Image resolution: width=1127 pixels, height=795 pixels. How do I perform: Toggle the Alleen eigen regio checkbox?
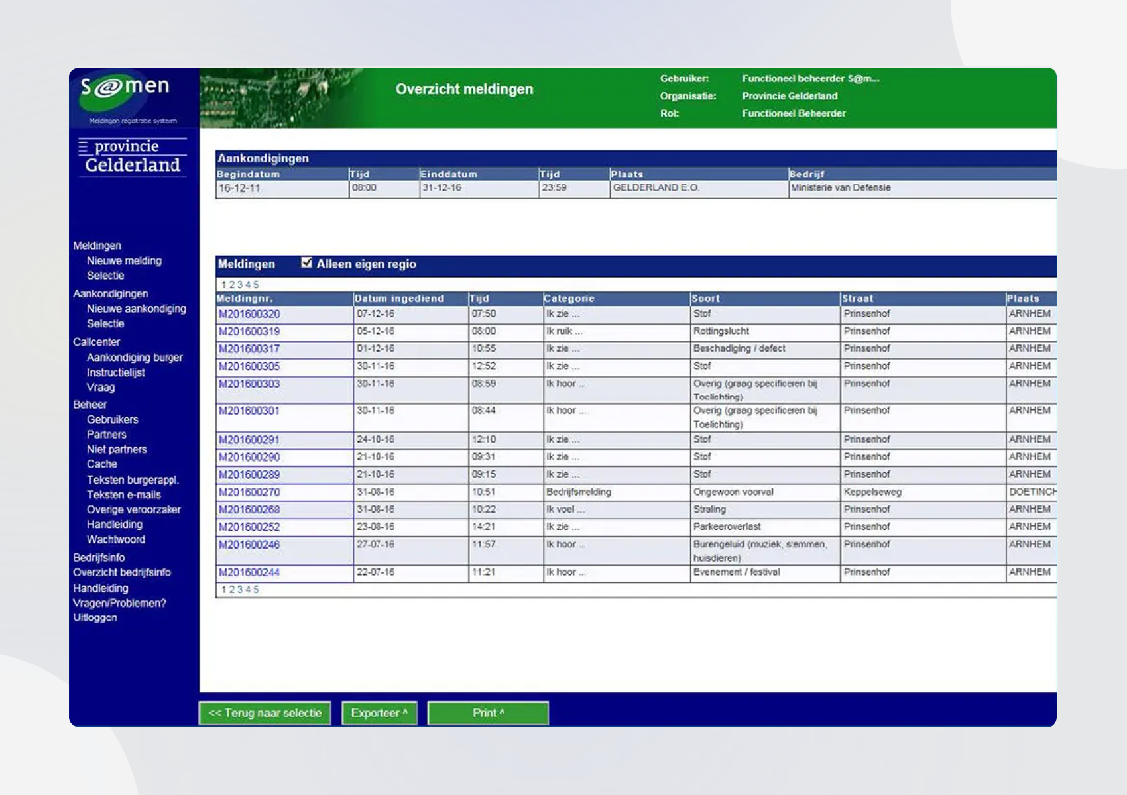306,263
